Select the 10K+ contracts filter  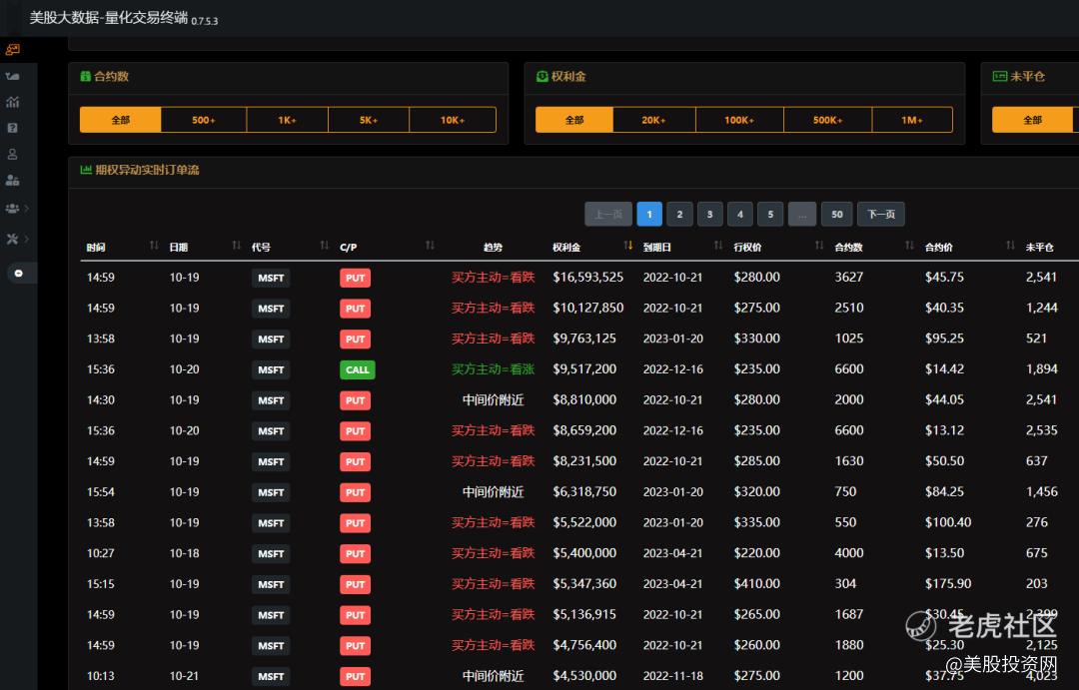click(453, 120)
